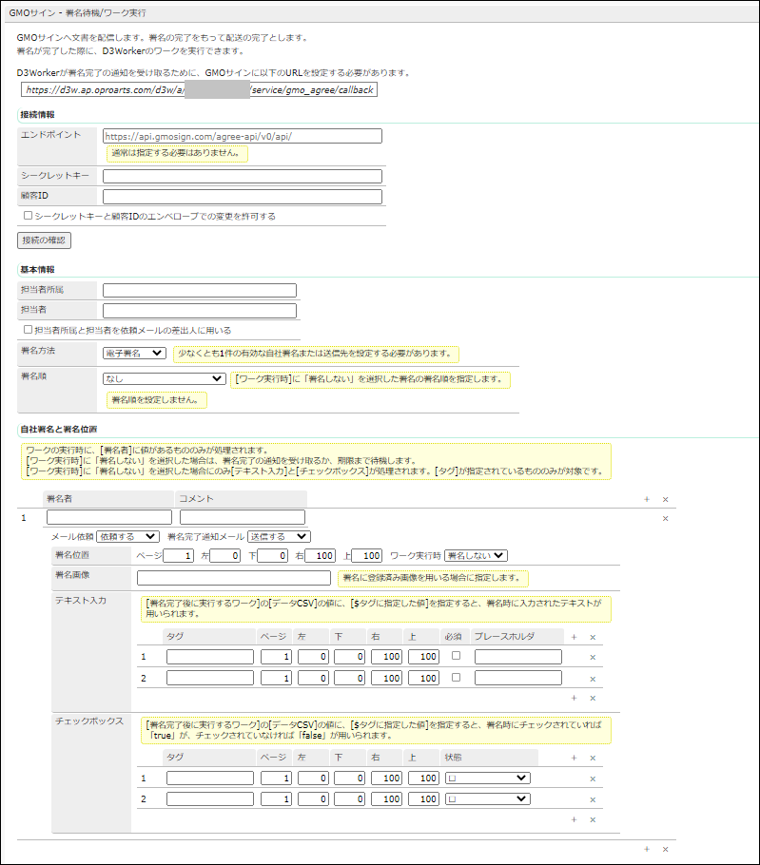760x865 pixels.
Task: Click タグ field in テキスト入力 row 1
Action: pyautogui.click(x=210, y=657)
